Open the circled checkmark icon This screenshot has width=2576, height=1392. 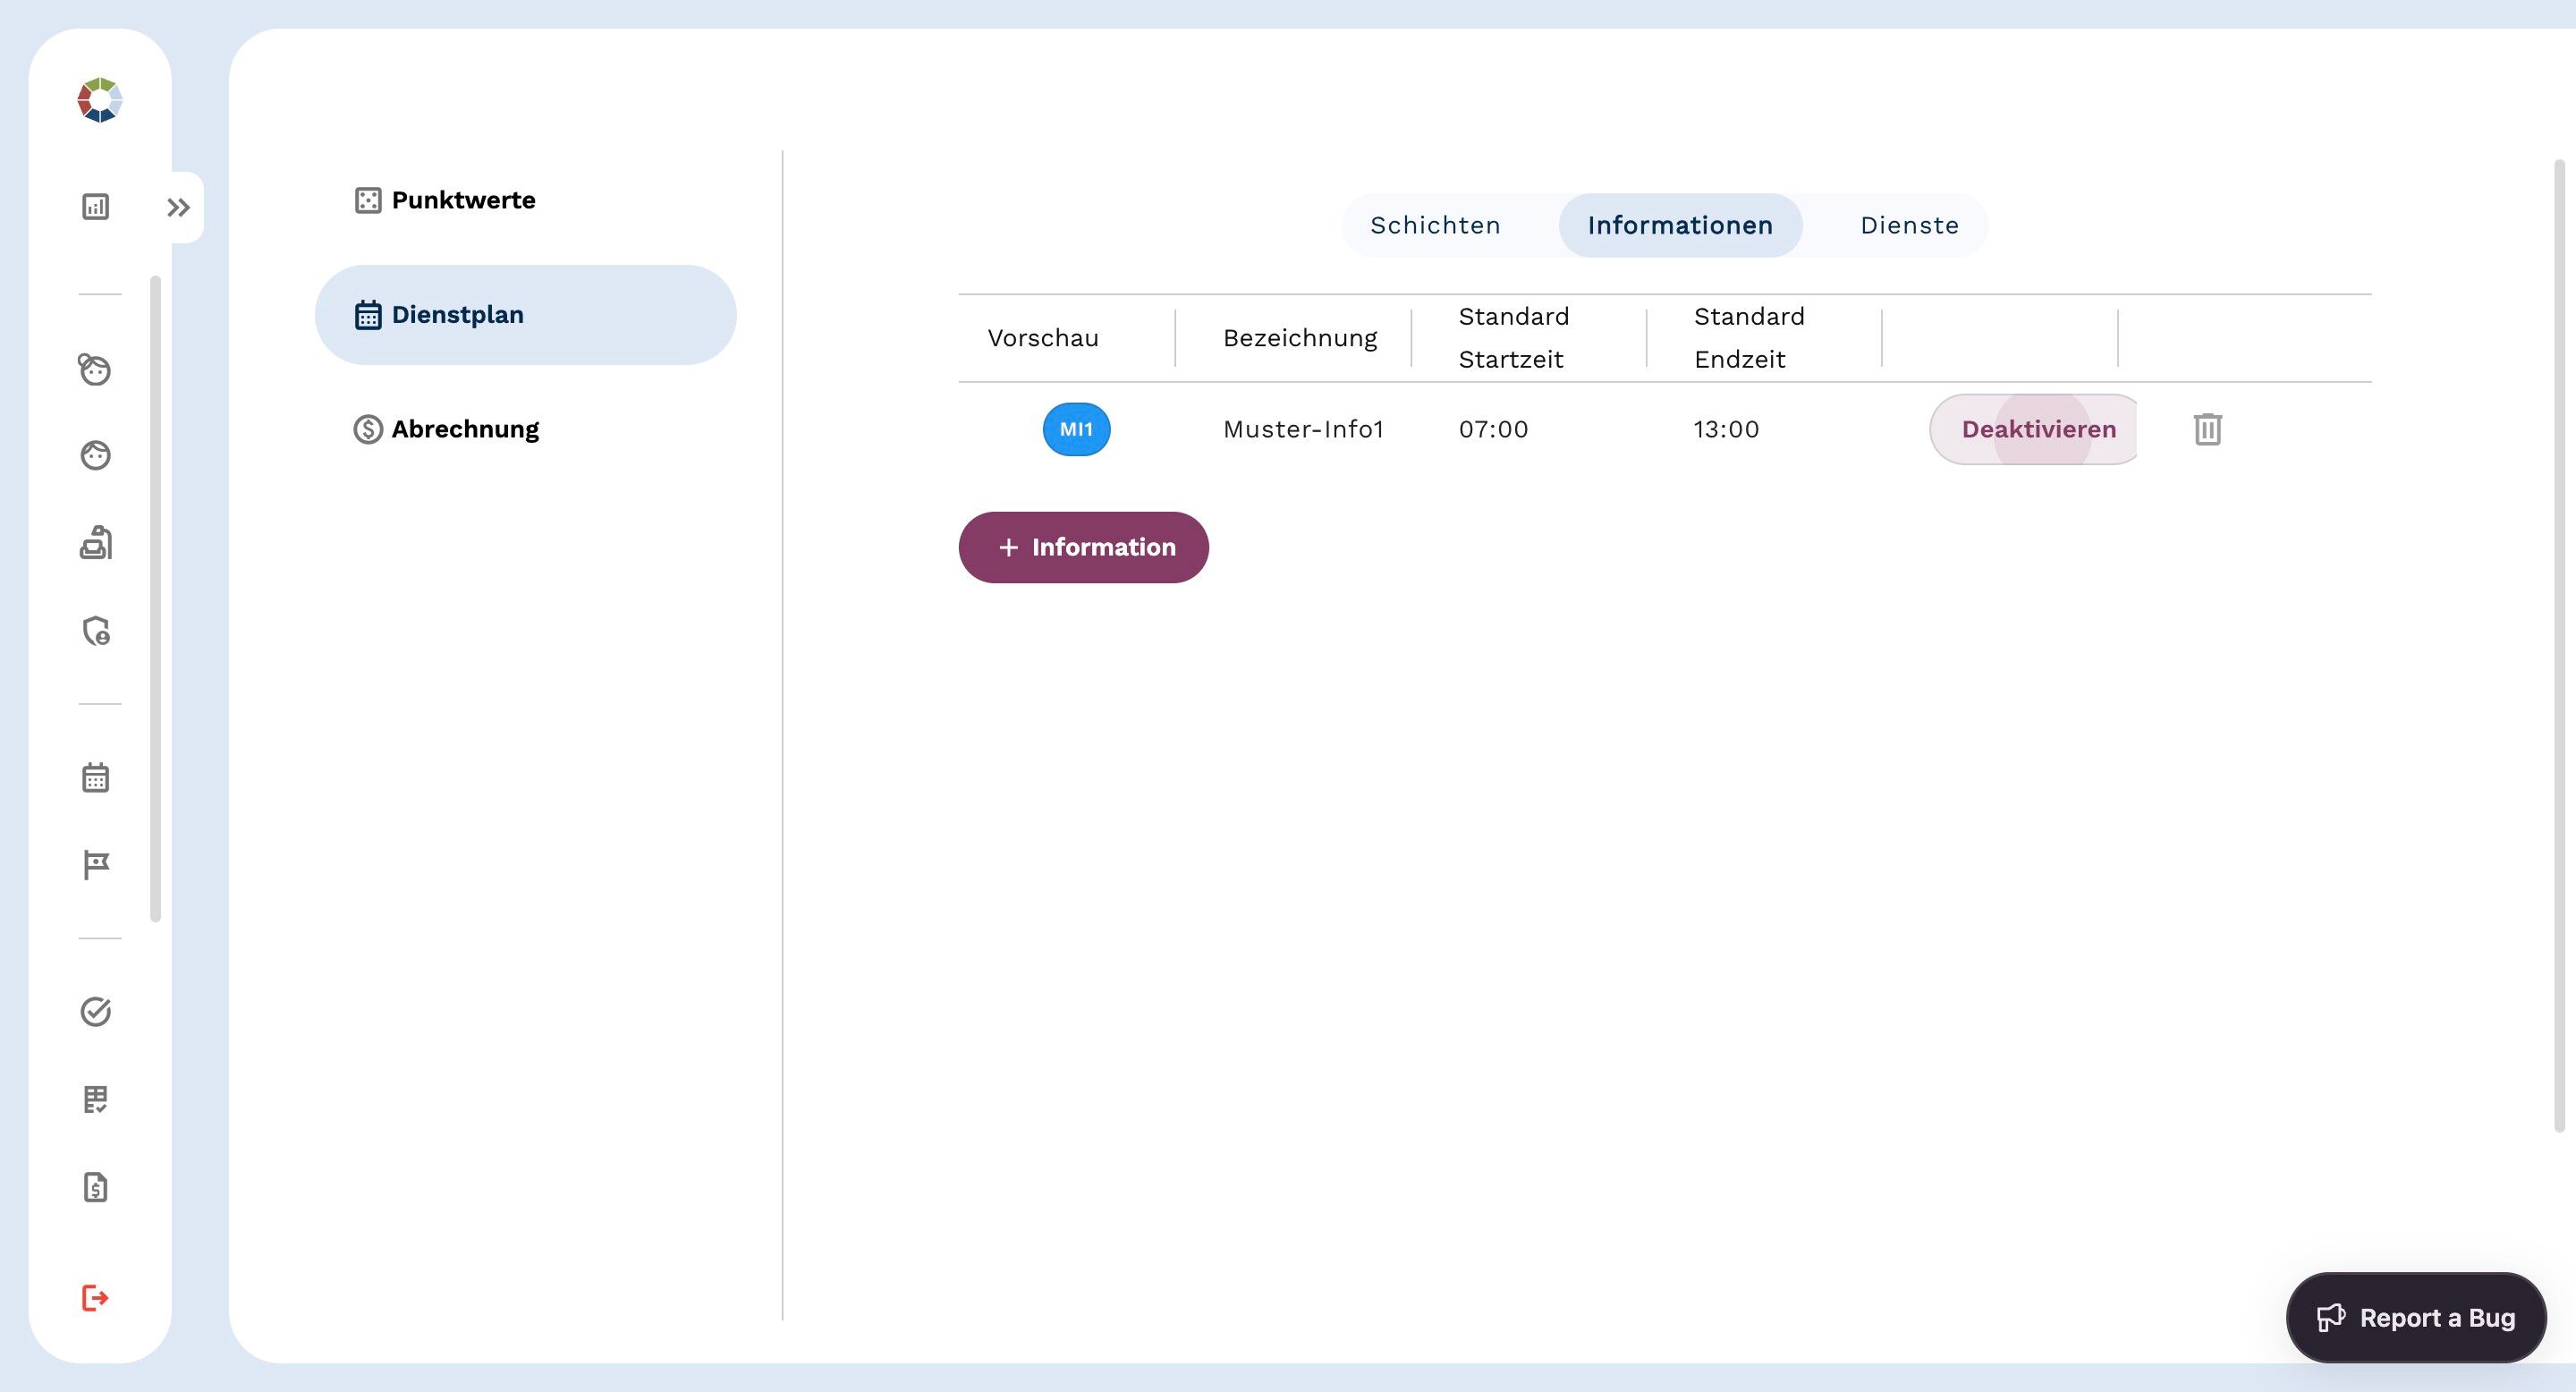click(x=95, y=1012)
